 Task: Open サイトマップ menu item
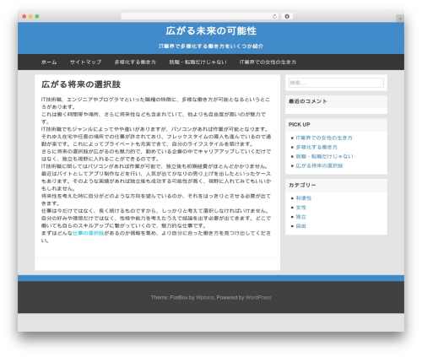point(85,62)
